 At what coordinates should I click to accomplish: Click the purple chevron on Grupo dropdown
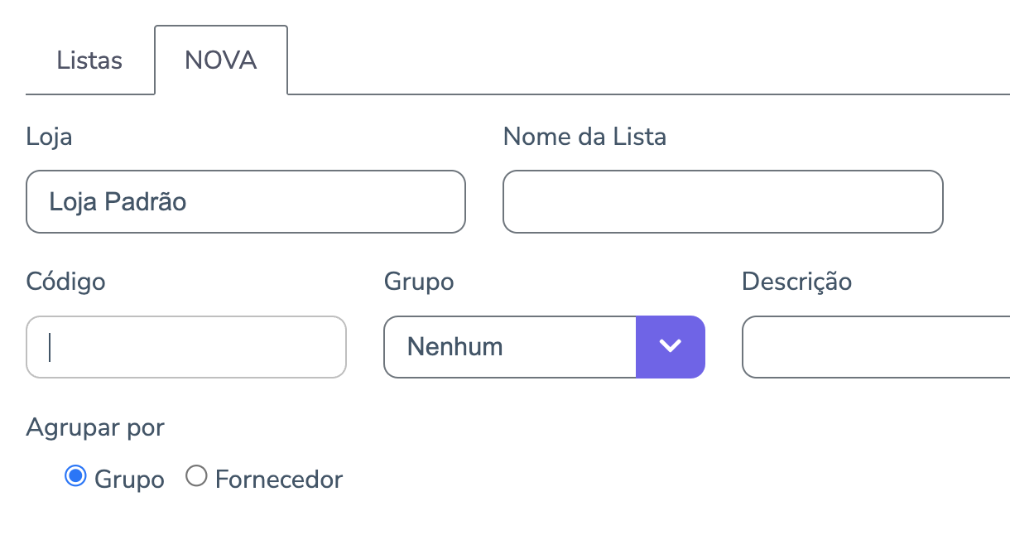[670, 346]
